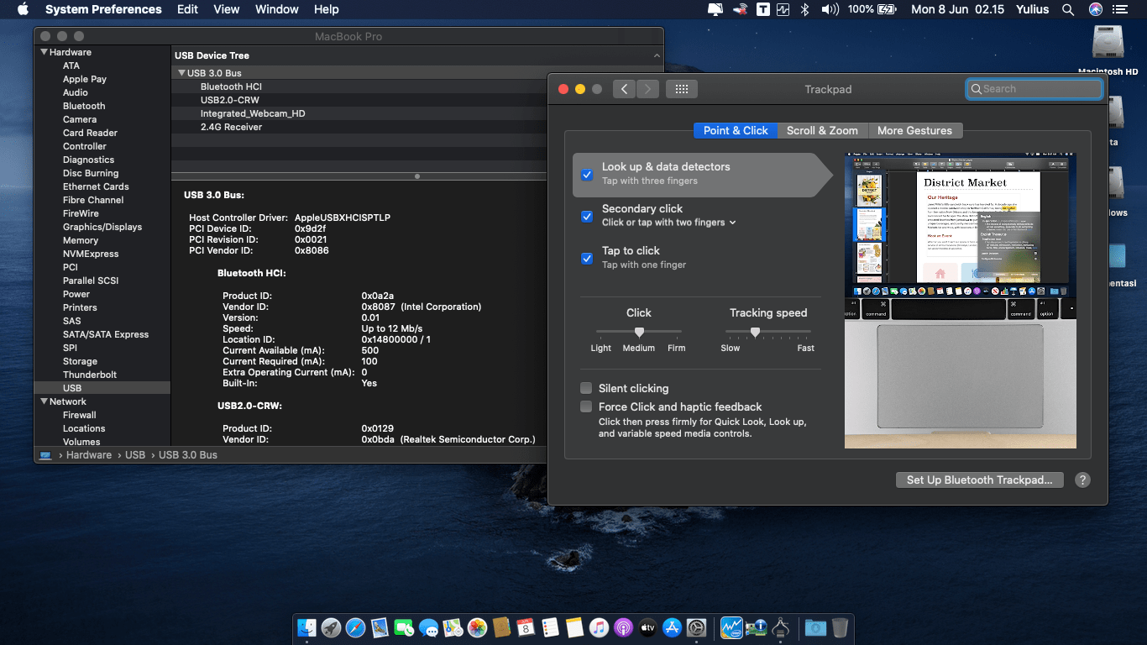This screenshot has height=645, width=1147.
Task: Go back in Trackpad preferences
Action: point(624,89)
